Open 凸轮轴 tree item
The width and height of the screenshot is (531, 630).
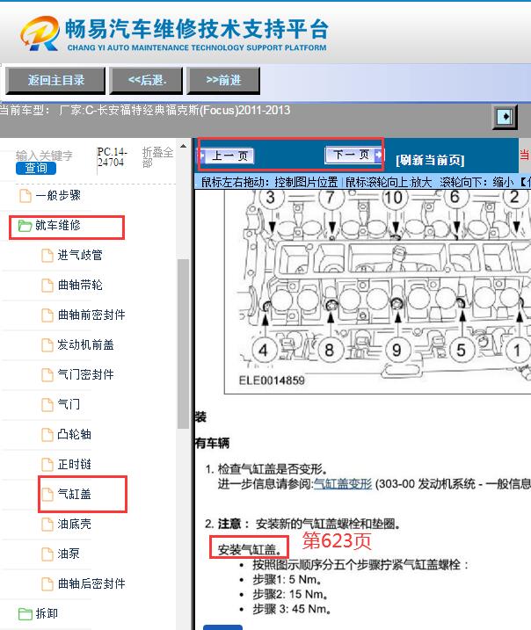point(75,434)
